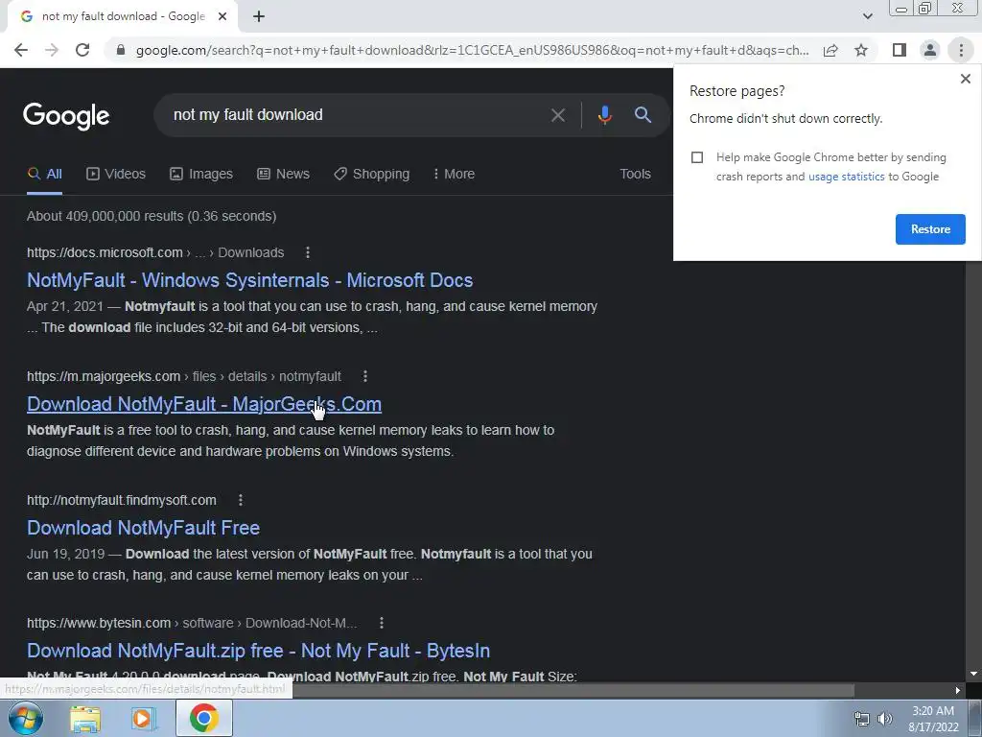Viewport: 982px width, 737px height.
Task: Open the Download NotMyFault Free link
Action: tap(144, 528)
